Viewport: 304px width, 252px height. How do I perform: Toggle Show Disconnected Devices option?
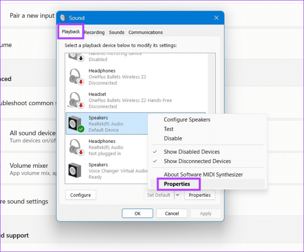point(197,161)
